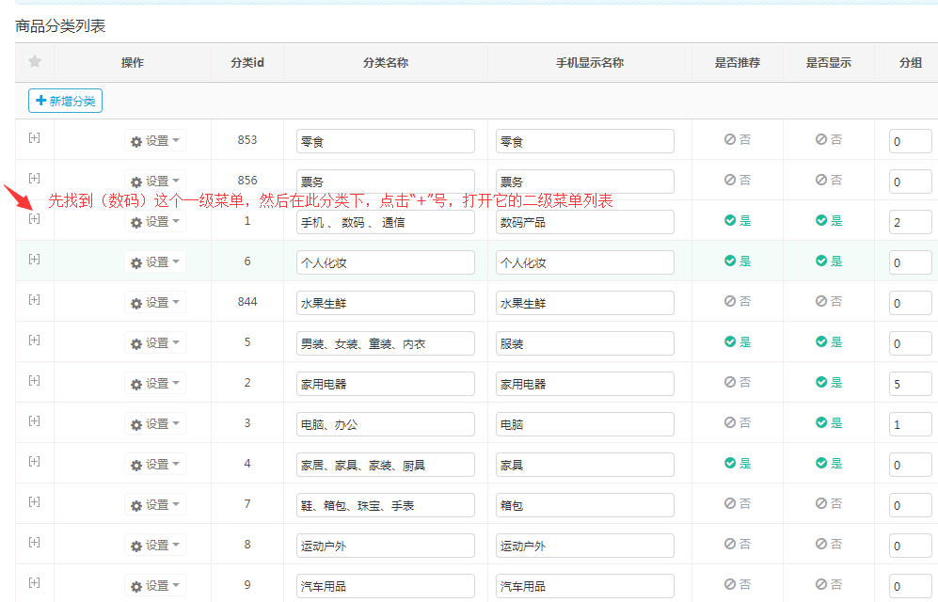Open 设置 dropdown for 个人化妆 row
Image resolution: width=938 pixels, height=602 pixels.
(x=155, y=261)
